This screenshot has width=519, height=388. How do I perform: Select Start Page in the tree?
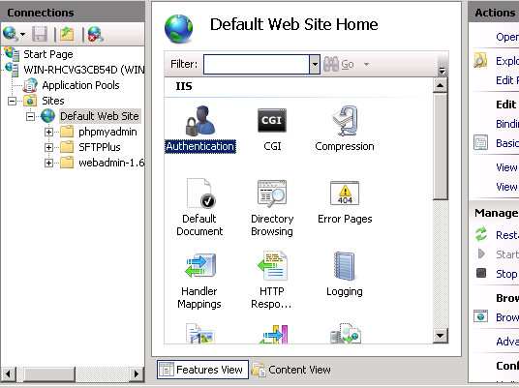(x=48, y=54)
